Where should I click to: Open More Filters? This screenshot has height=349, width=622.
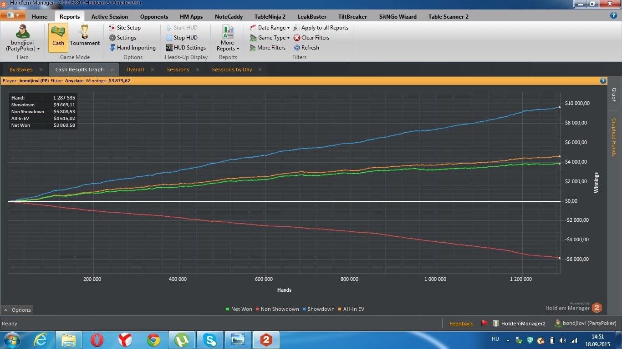pos(268,48)
